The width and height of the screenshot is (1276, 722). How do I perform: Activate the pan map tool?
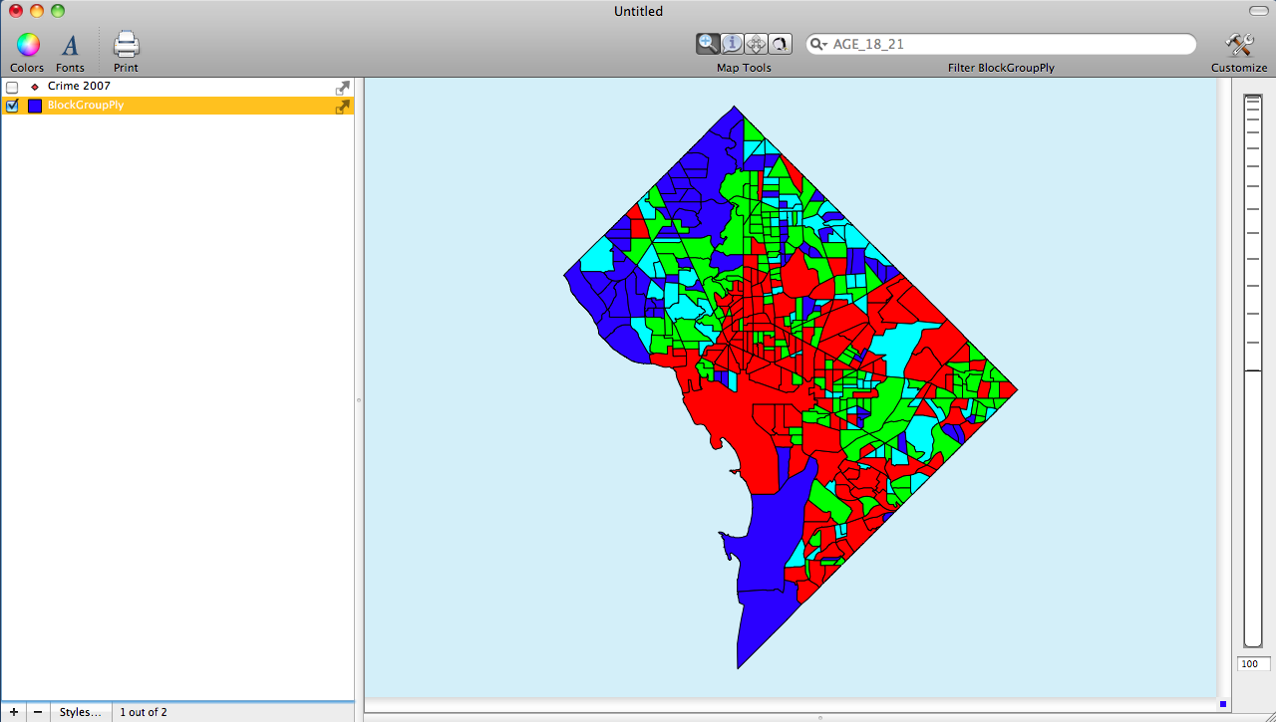(x=756, y=43)
